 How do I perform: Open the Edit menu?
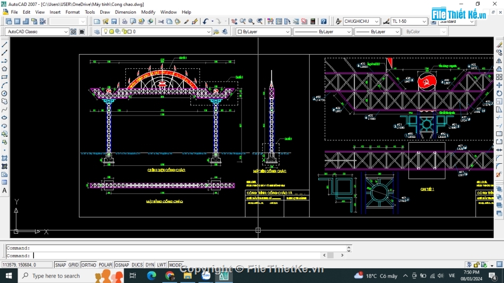pyautogui.click(x=27, y=12)
